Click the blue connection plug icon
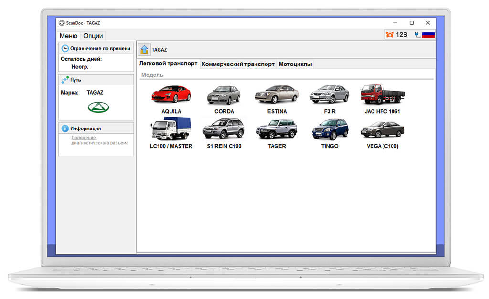 [417, 34]
